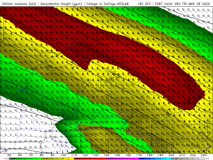Click the 80 label on the color scale
This screenshot has height=160, width=213.
click(x=42, y=155)
